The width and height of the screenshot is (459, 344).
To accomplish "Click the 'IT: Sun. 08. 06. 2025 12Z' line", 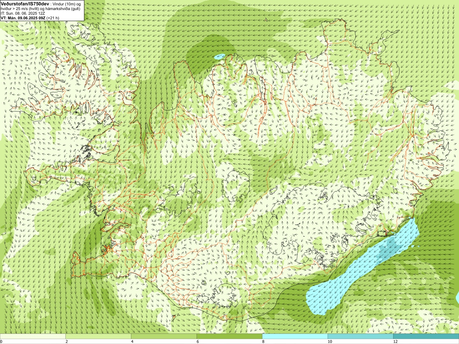I will tap(23, 13).
